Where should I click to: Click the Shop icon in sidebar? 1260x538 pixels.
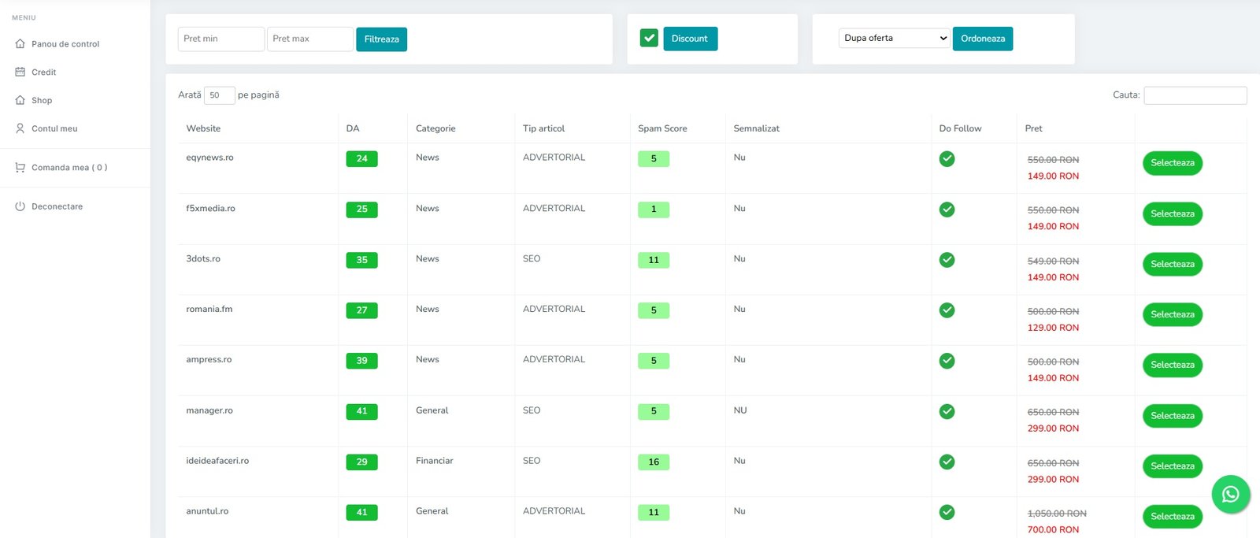[20, 100]
